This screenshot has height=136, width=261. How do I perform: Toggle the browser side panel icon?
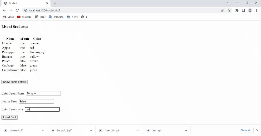pos(243,10)
